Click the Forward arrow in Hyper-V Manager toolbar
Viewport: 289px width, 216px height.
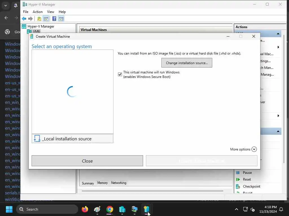30,19
